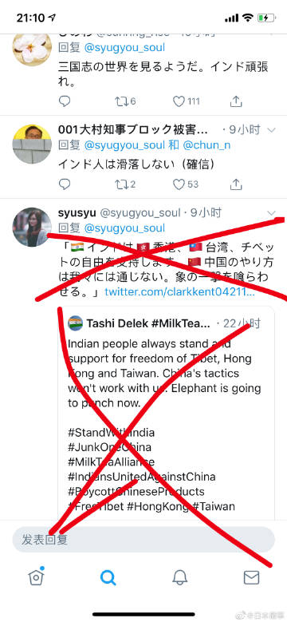Screen dimensions: 287x622
Task: Open the 001大村知事 profile avatar
Action: (32, 145)
